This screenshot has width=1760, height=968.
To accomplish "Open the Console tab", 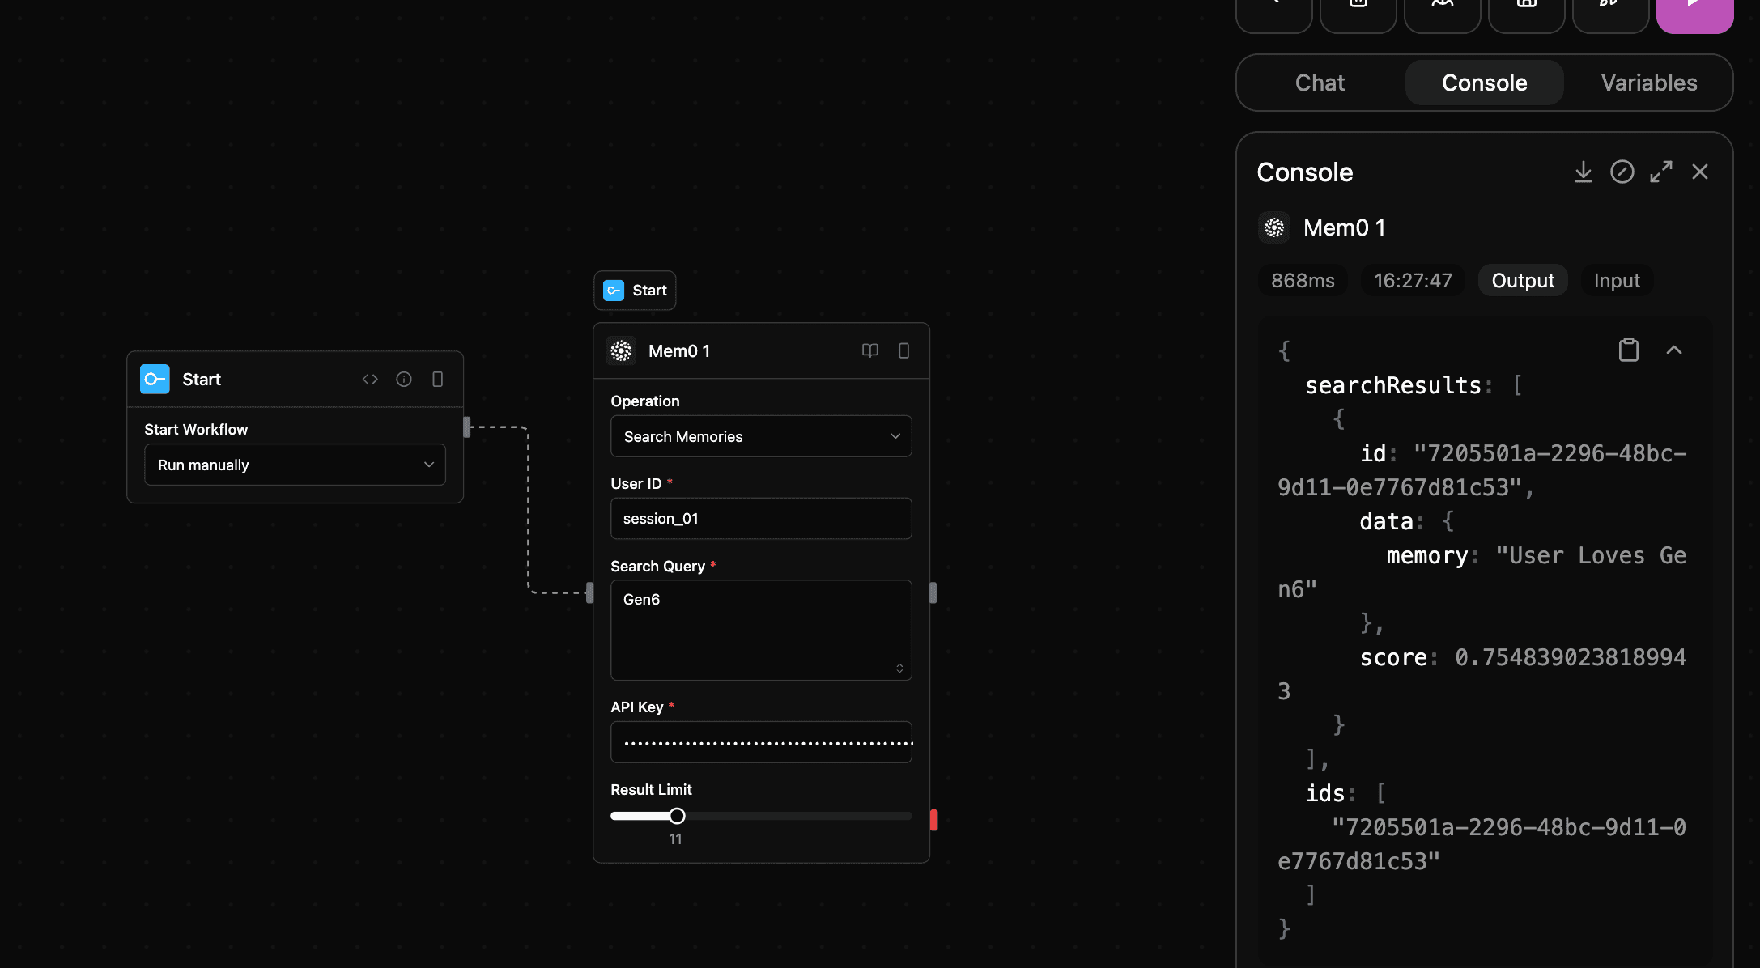I will click(1484, 83).
